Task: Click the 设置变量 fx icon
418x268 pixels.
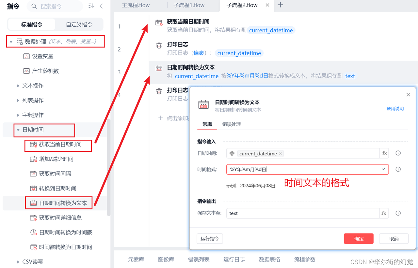Action: click(26, 56)
